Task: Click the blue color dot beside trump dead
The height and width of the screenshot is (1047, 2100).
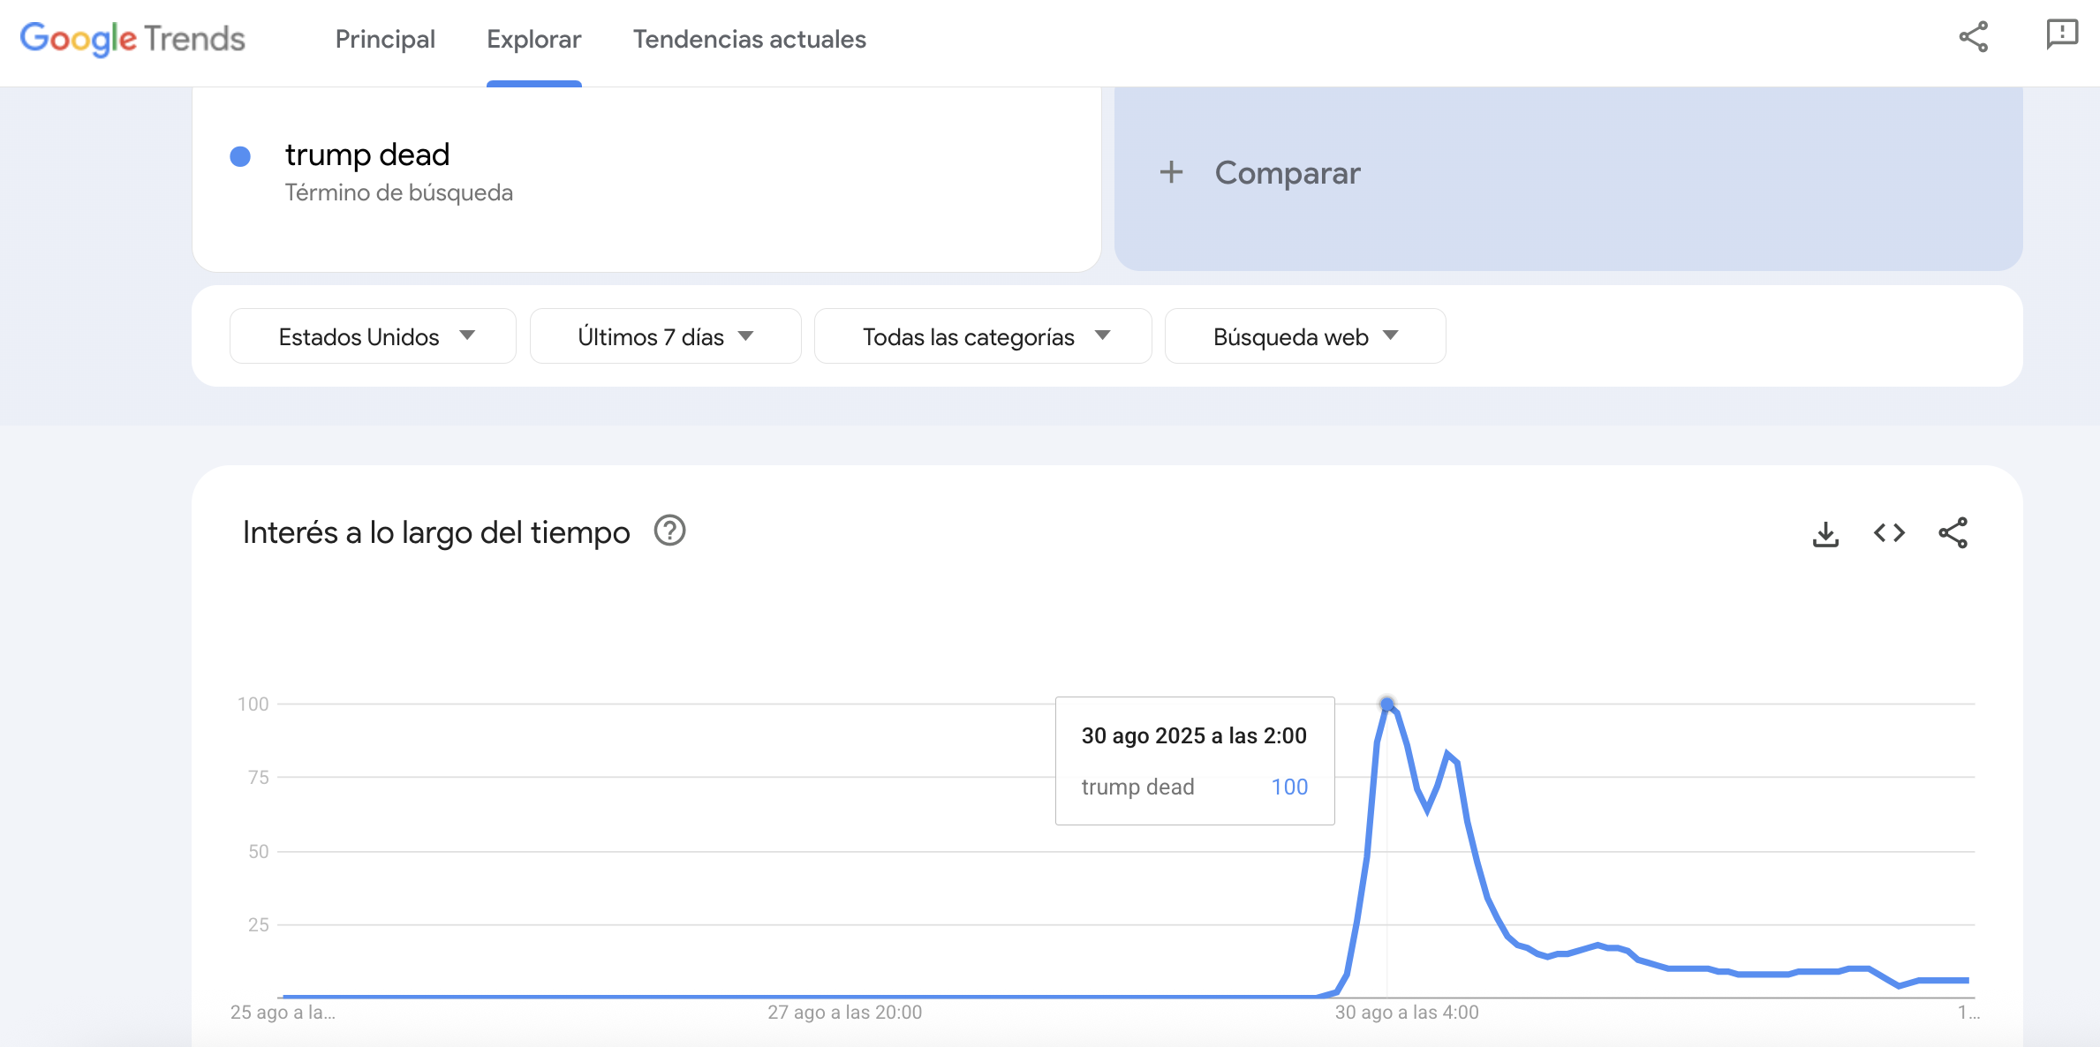Action: coord(240,156)
